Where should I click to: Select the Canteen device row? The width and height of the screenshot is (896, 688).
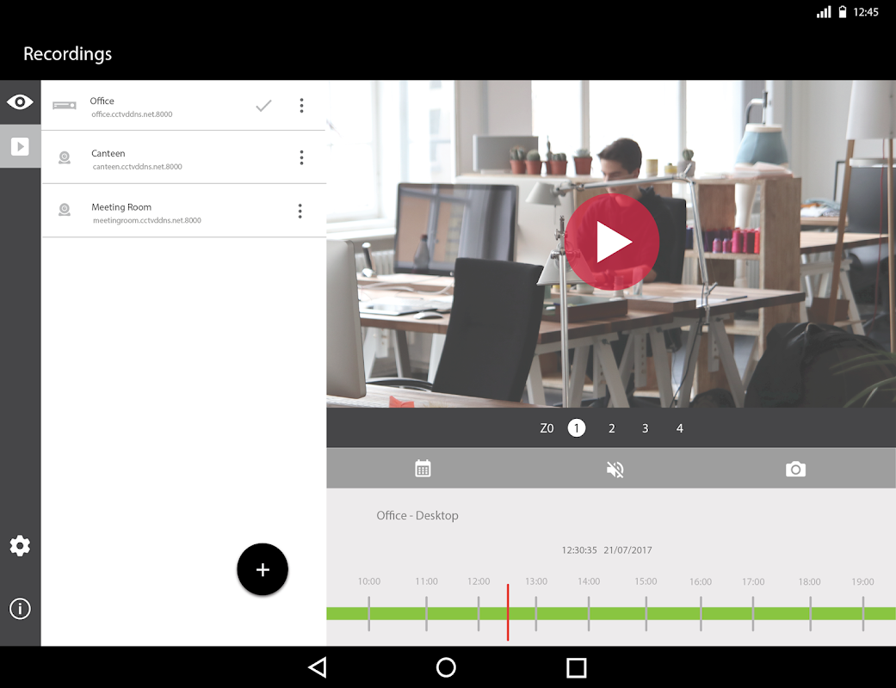tap(183, 157)
